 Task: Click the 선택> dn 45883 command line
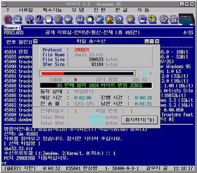coord(21,134)
